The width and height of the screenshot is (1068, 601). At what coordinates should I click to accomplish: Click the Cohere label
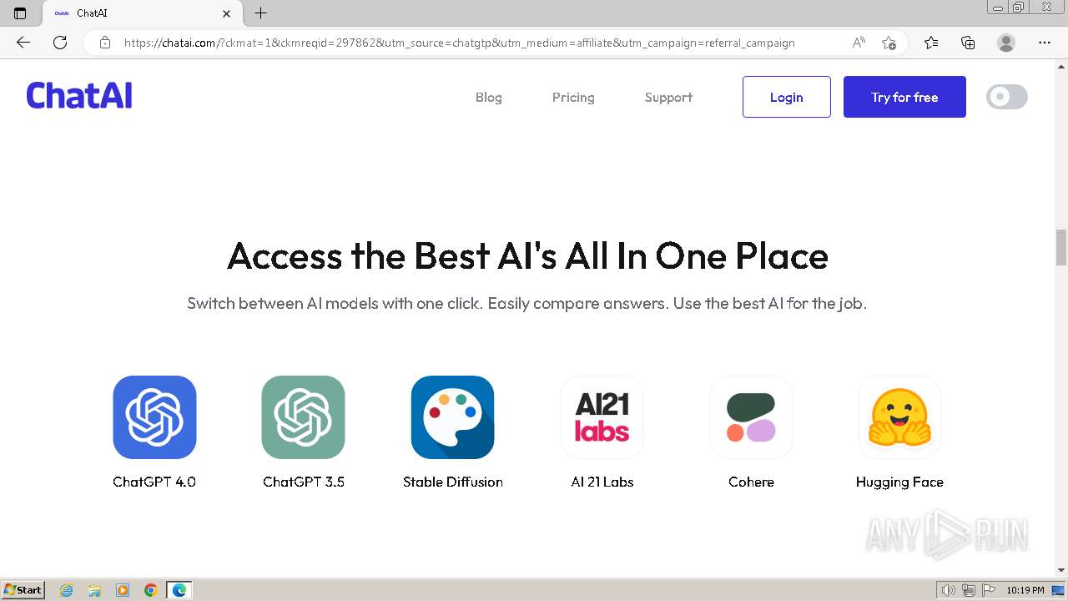pos(751,482)
